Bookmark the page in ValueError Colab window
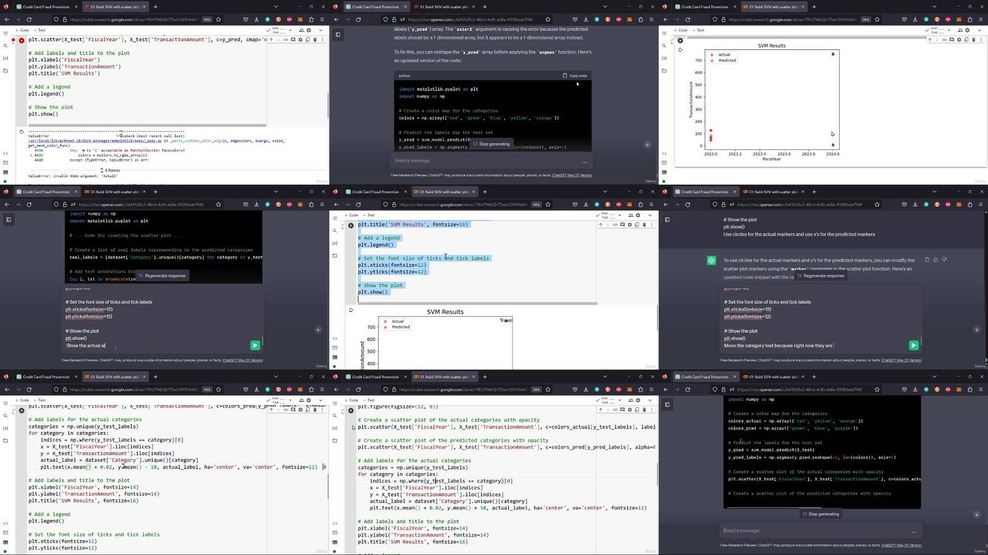Viewport: 988px width, 555px height. 219,19
